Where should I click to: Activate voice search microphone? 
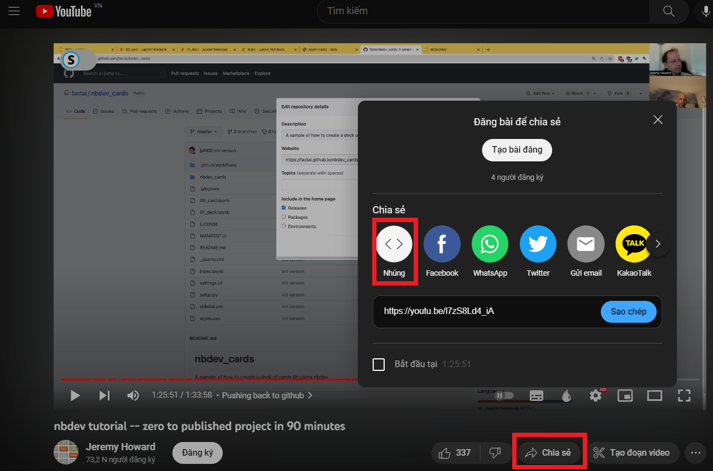point(706,11)
